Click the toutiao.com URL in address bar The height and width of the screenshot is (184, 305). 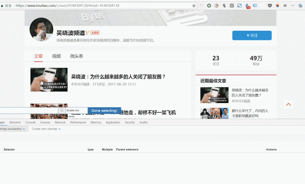tap(67, 6)
